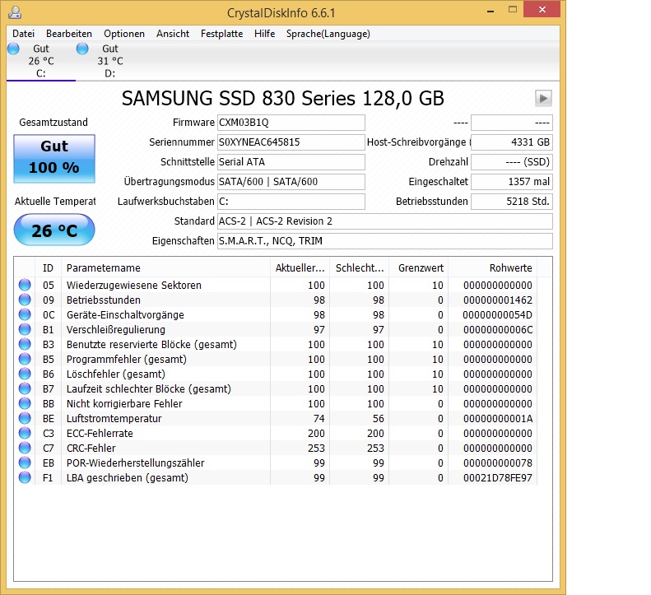
Task: Click raw value 0000000001A
Action: [498, 419]
